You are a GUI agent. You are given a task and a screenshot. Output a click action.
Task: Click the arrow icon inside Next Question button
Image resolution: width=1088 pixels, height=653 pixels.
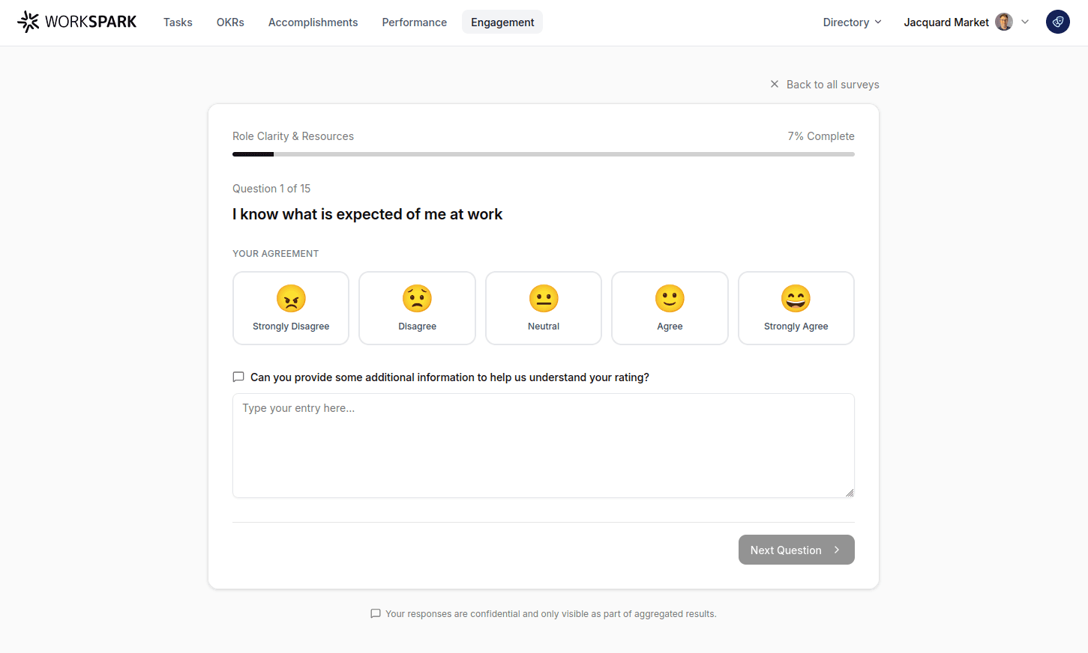pyautogui.click(x=837, y=550)
